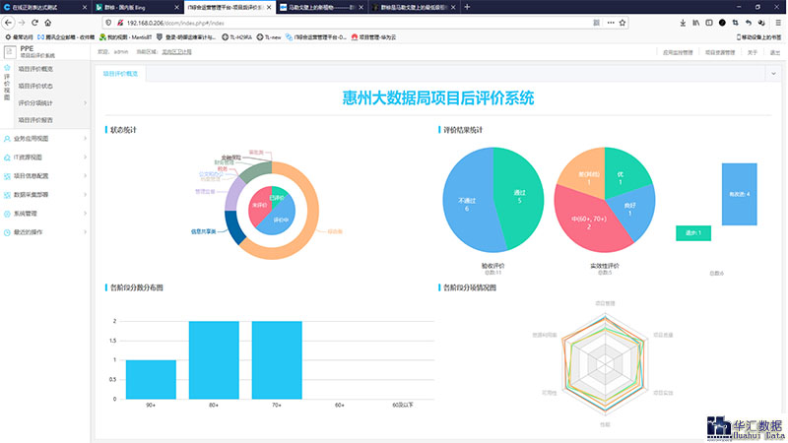Click the current region link after 当前区域

(x=176, y=52)
